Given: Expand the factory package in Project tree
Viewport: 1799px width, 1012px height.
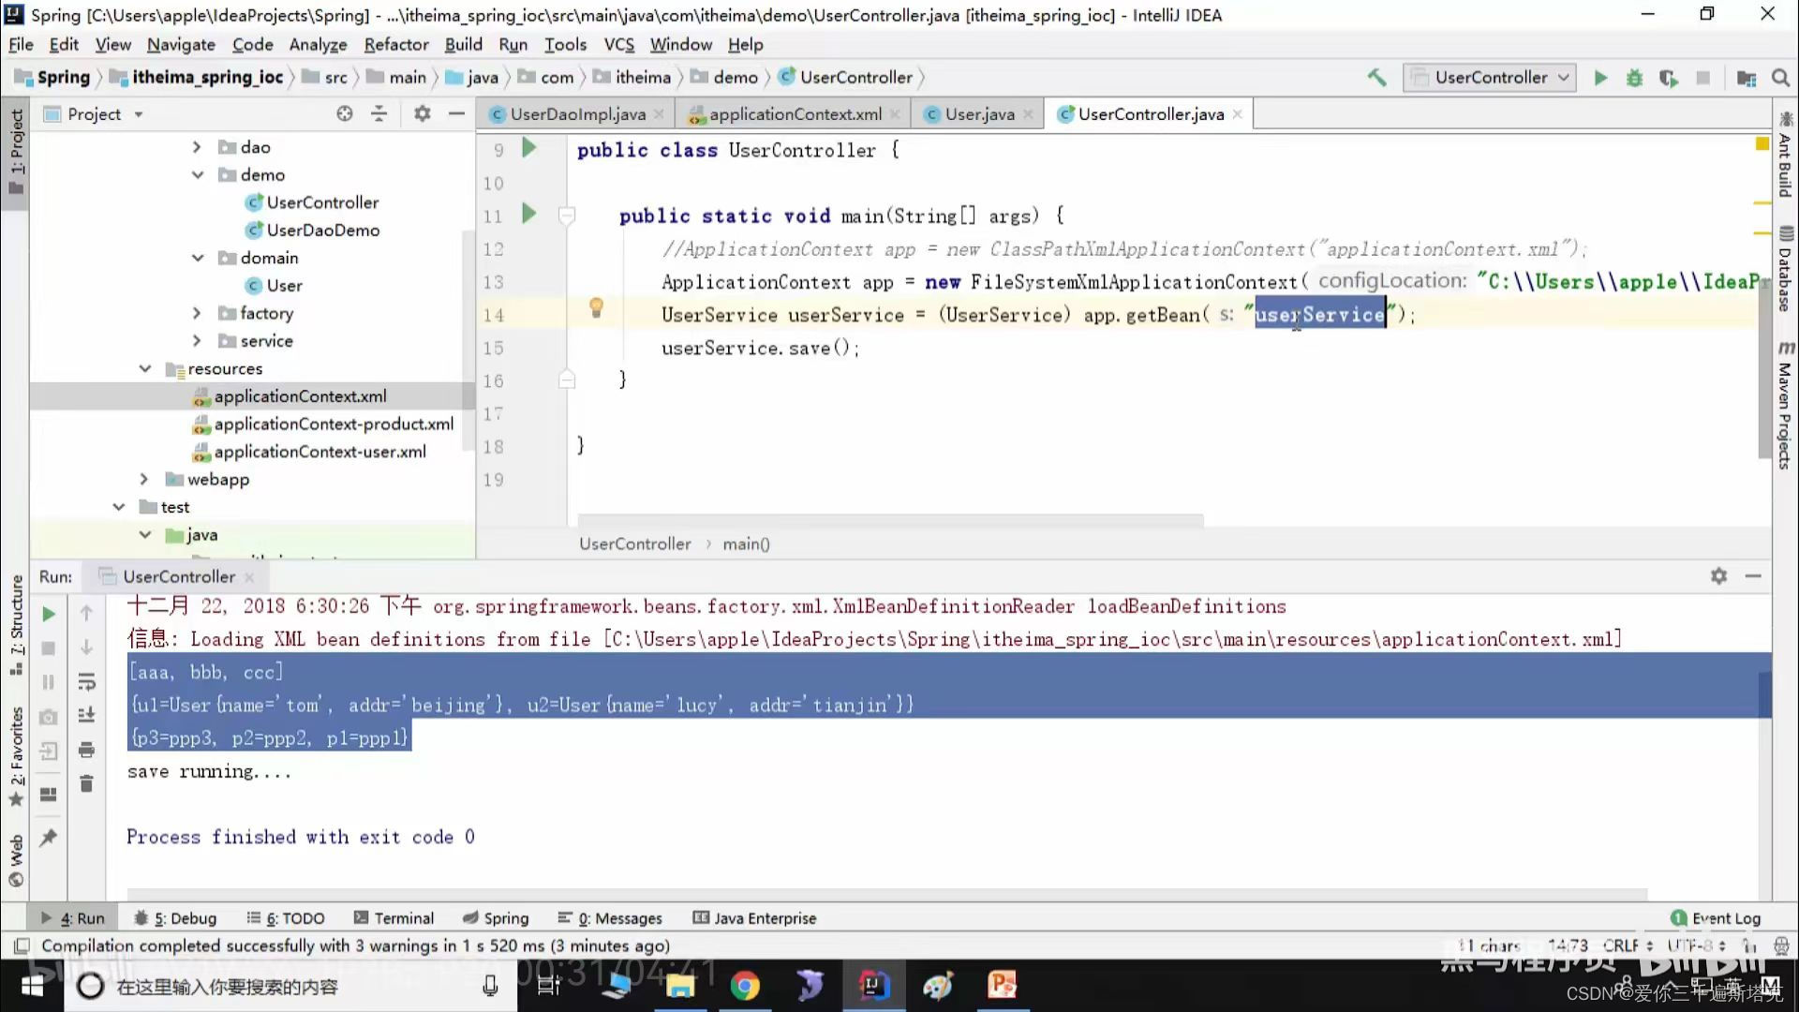Looking at the screenshot, I should pos(196,313).
